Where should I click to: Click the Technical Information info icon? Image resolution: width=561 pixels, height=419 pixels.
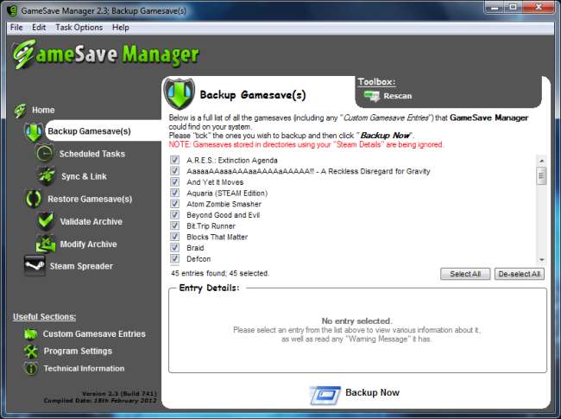coord(31,368)
